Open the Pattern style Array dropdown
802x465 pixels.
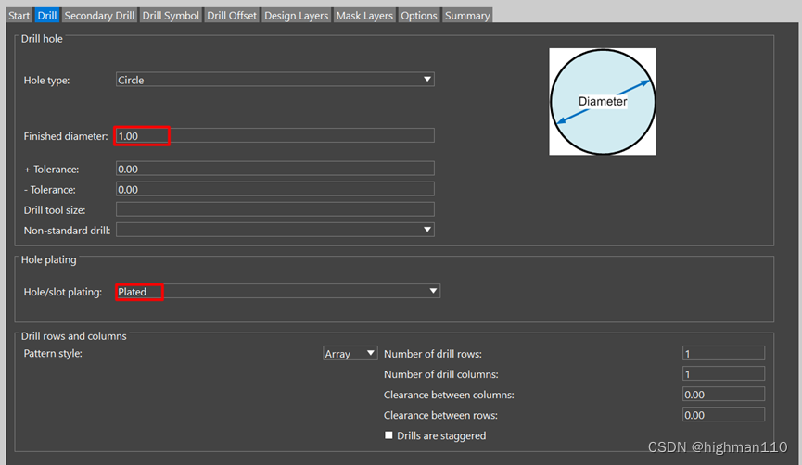[350, 354]
